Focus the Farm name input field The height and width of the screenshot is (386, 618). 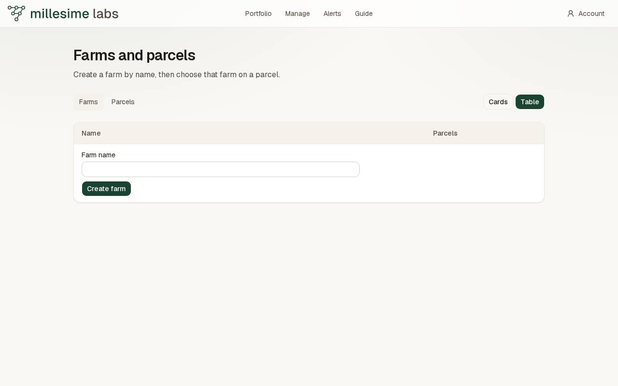(x=221, y=169)
